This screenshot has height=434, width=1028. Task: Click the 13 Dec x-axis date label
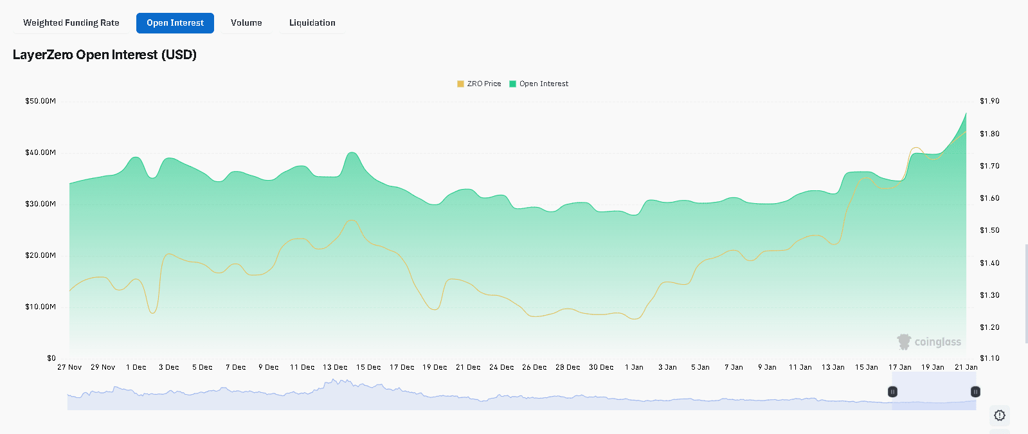coord(335,367)
